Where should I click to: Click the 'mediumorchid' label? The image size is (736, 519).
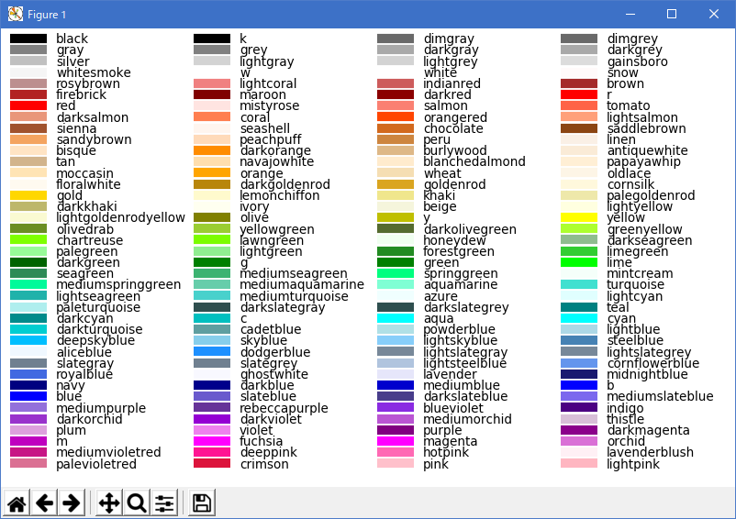pyautogui.click(x=467, y=419)
